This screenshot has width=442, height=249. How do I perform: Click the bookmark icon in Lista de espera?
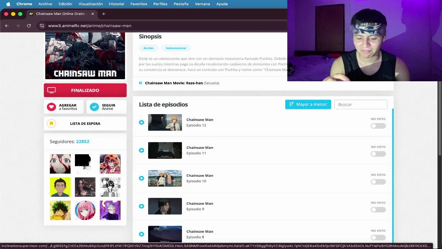[51, 123]
